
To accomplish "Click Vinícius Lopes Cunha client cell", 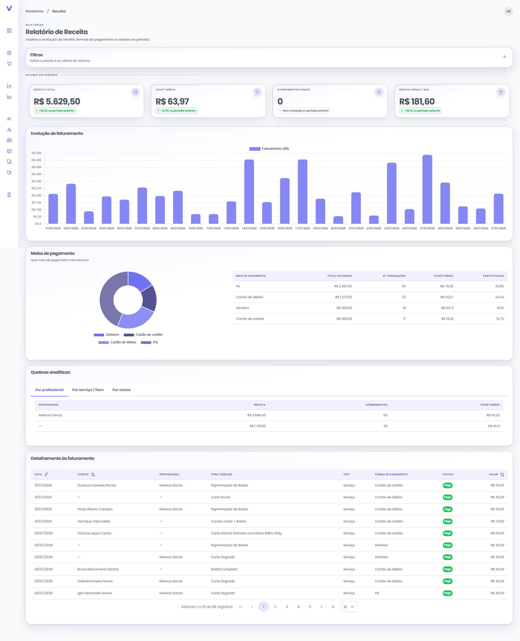I will point(94,533).
